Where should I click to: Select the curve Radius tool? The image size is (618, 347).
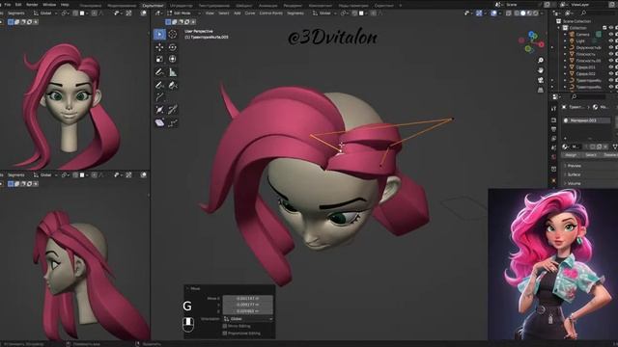(x=159, y=110)
